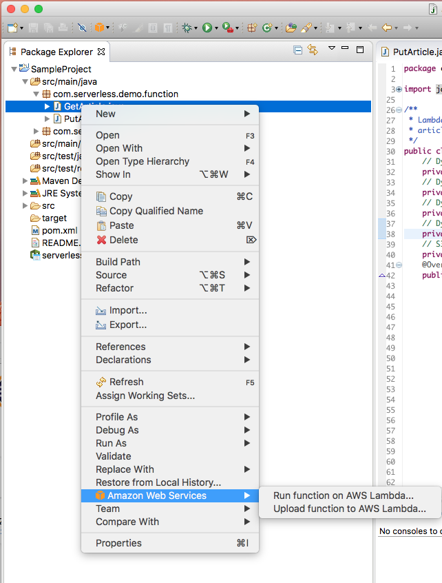Click the Copy icon in context menu

coord(101,196)
